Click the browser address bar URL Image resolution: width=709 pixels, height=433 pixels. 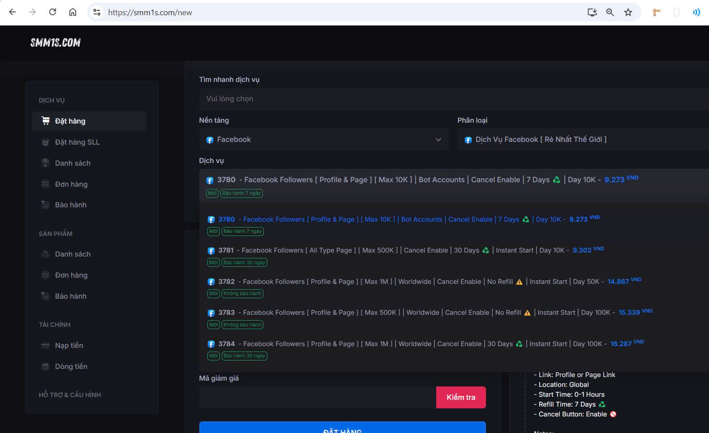150,13
